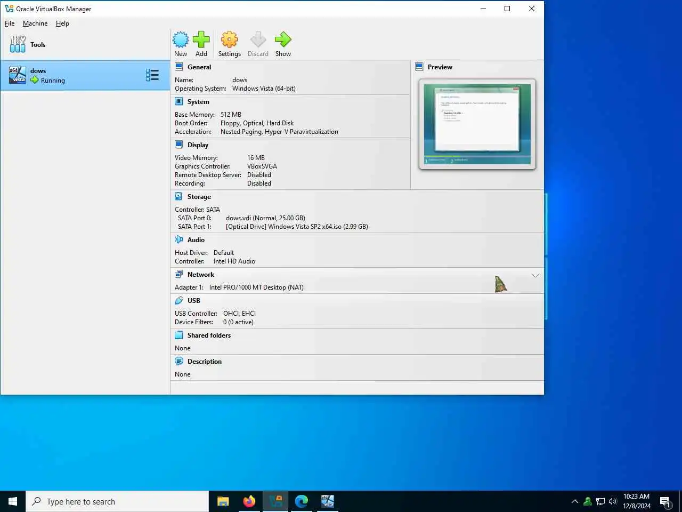Open the System settings heading link
This screenshot has width=682, height=512.
[x=198, y=102]
